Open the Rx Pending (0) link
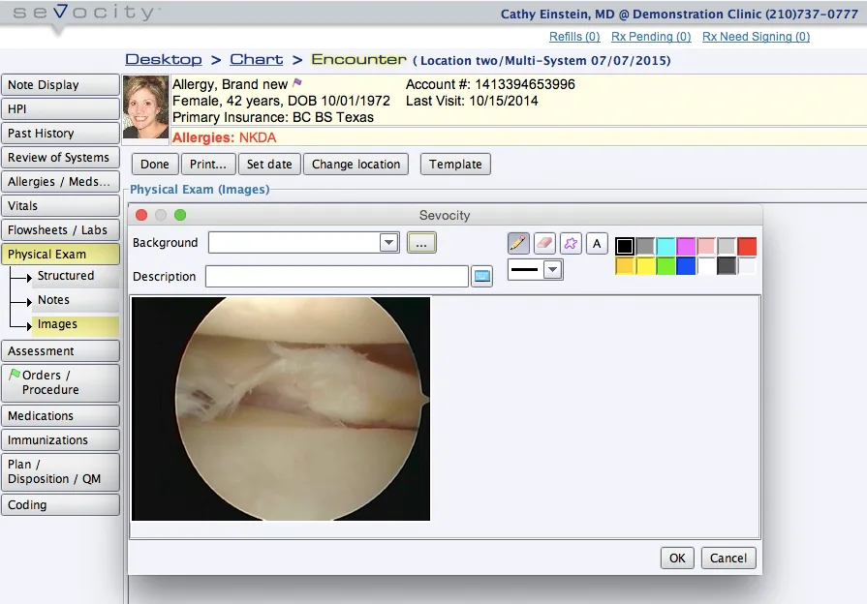This screenshot has height=604, width=867. coord(650,37)
